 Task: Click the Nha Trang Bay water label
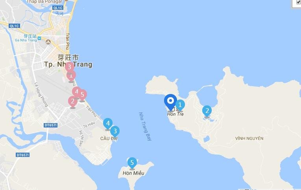[145, 127]
